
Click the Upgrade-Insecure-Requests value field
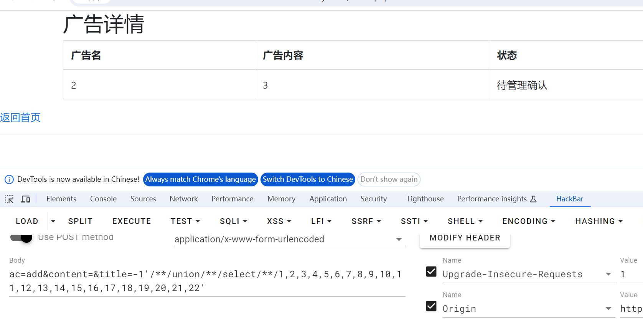tap(631, 274)
